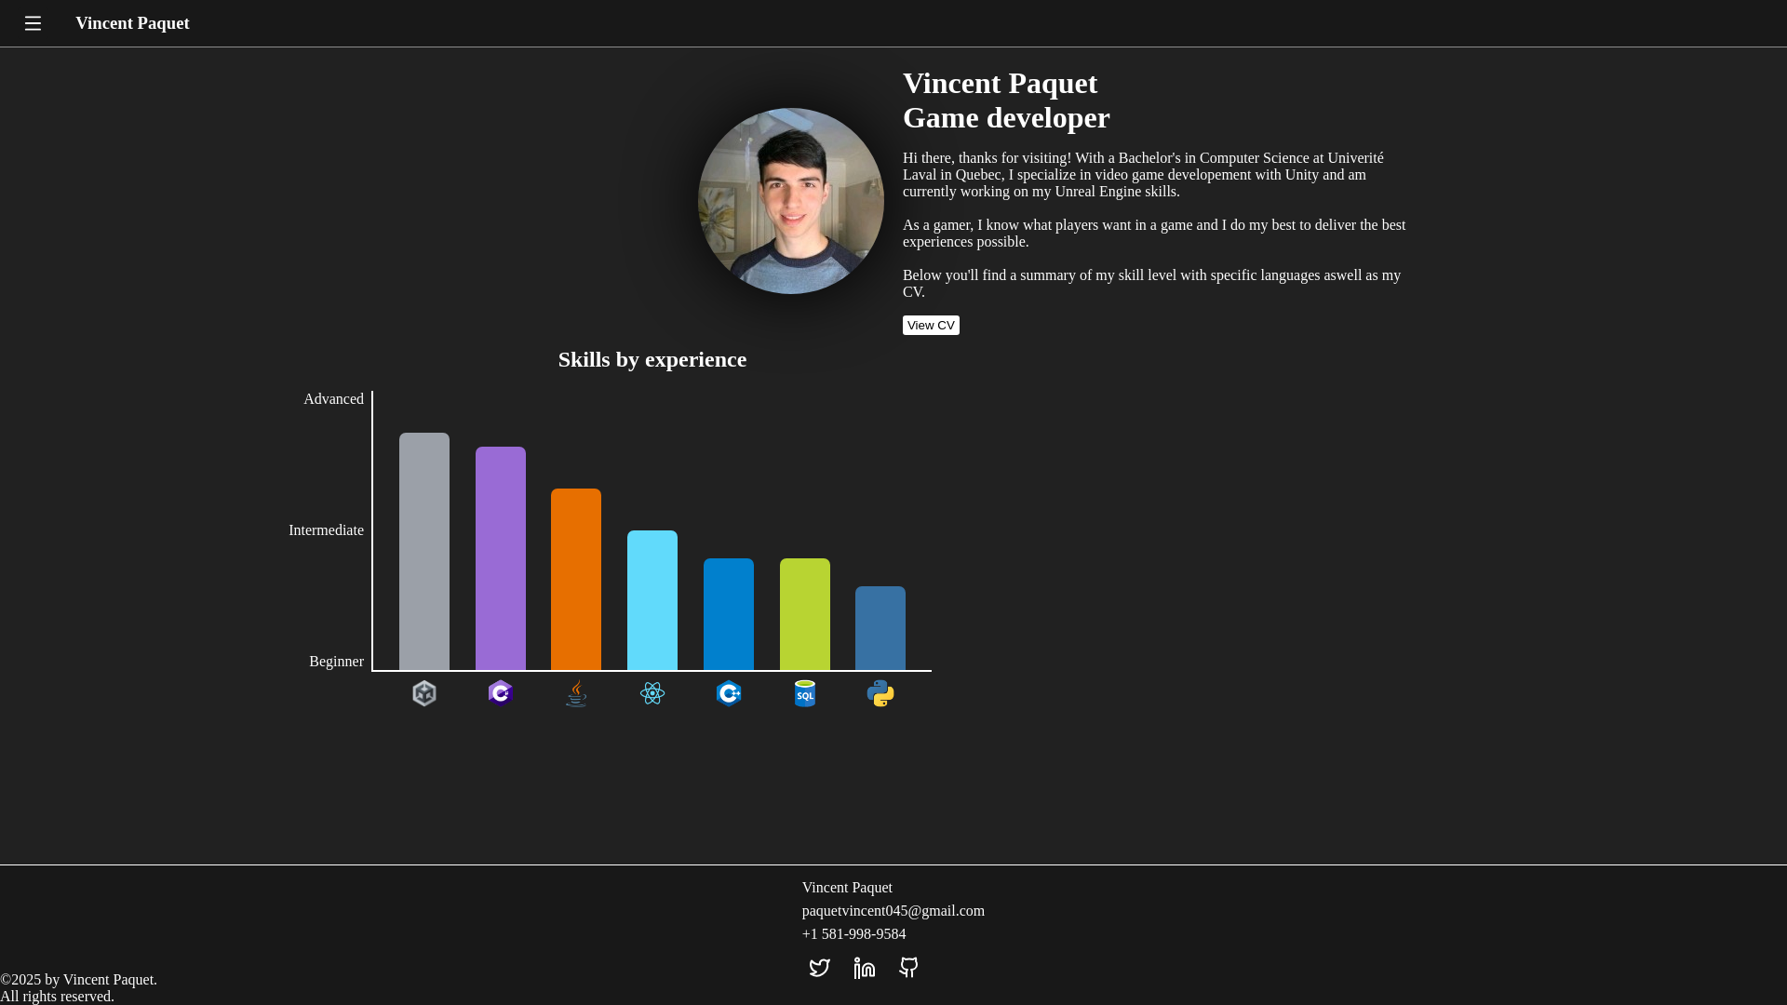Click the email address in footer
Image resolution: width=1787 pixels, height=1005 pixels.
[893, 911]
